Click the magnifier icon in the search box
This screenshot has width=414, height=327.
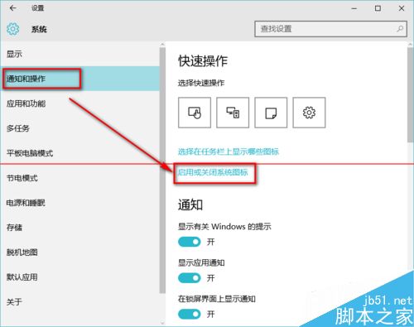tap(400, 29)
